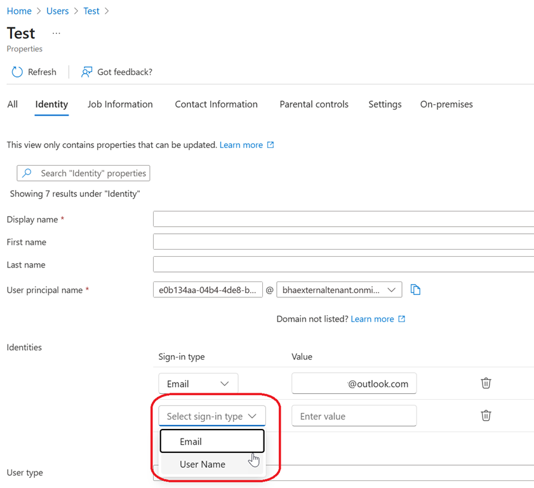
Task: Open Learn more link about updatable properties
Action: (x=241, y=145)
